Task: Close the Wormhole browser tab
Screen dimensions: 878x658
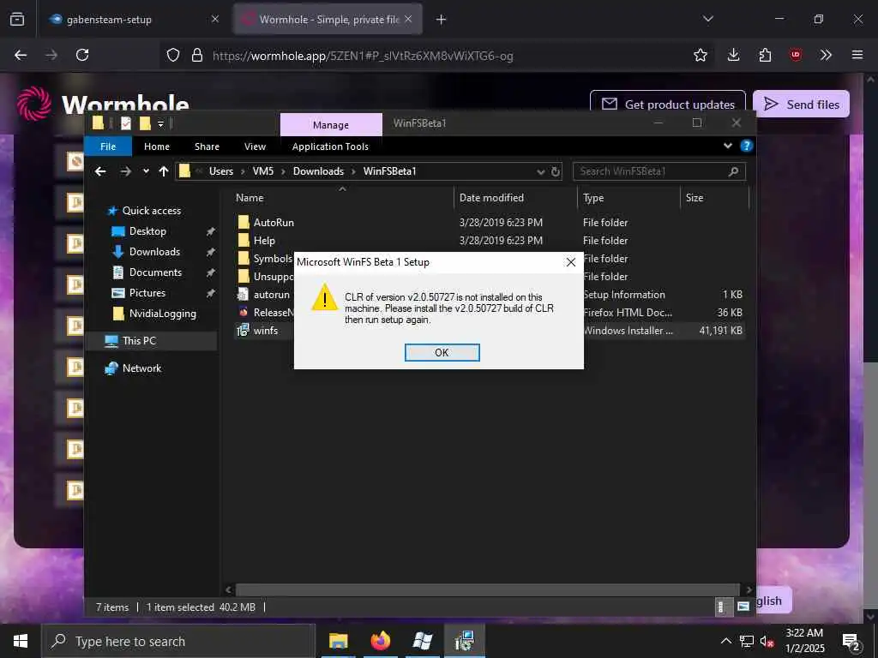Action: [408, 19]
